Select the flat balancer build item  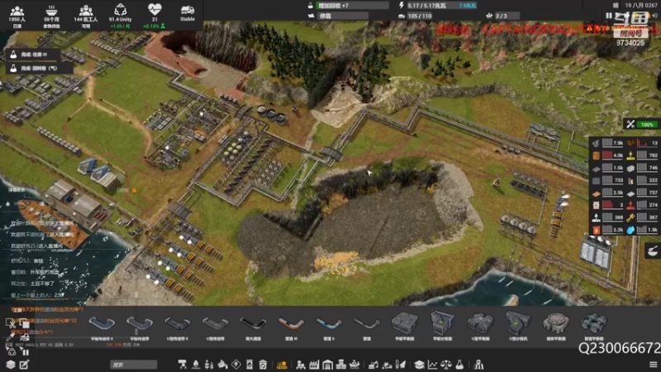point(404,326)
